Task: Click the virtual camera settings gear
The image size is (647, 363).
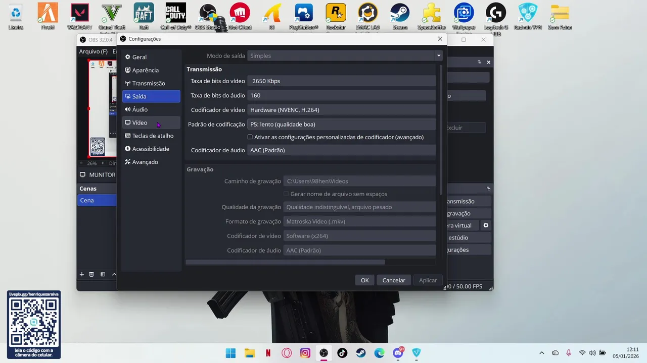Action: 486,225
